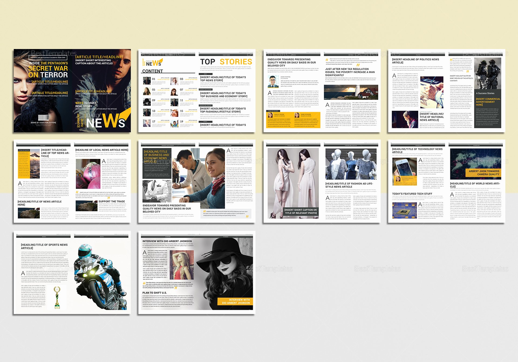This screenshot has width=518, height=362.
Task: Select 'SUPPORT THE TRADE' heading
Action: (112, 201)
